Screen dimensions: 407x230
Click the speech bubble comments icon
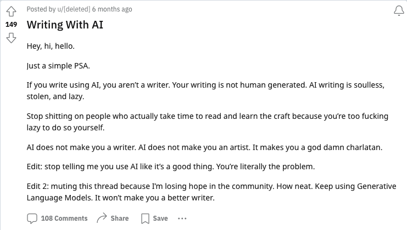(32, 218)
